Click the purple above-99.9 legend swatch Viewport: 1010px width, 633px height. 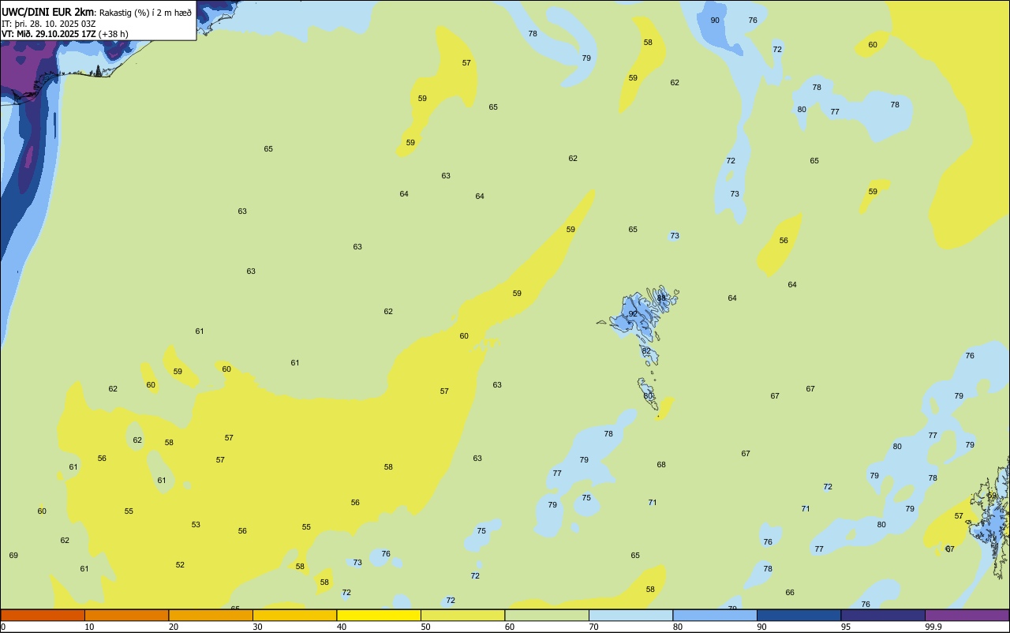click(967, 615)
